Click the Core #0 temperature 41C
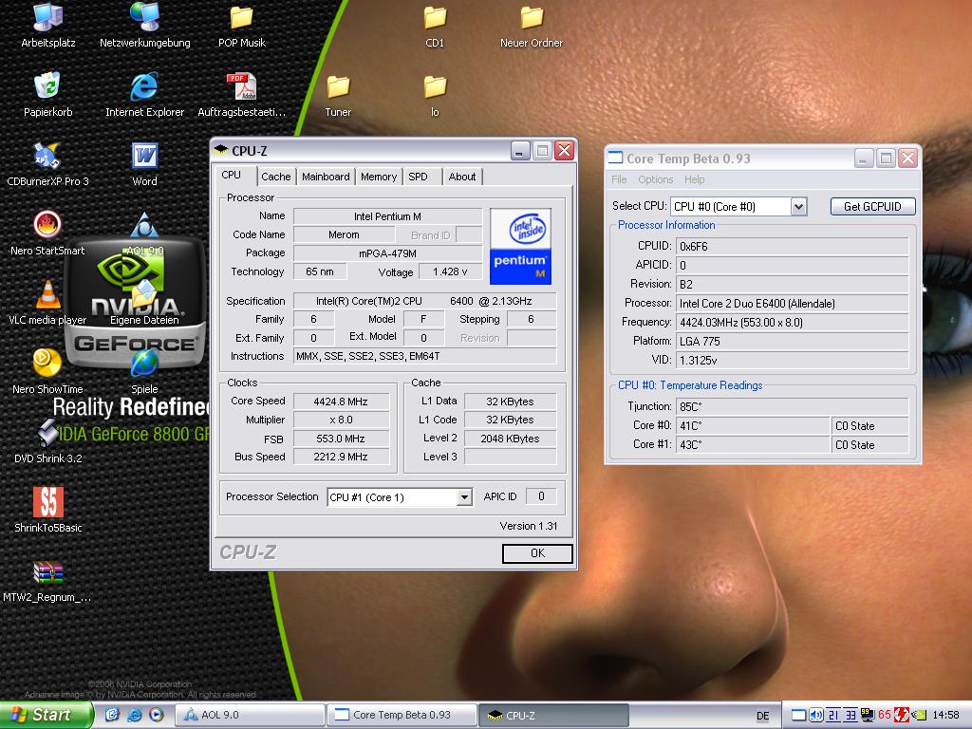 coord(753,426)
